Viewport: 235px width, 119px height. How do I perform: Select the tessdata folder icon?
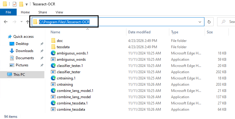pyautogui.click(x=53, y=47)
